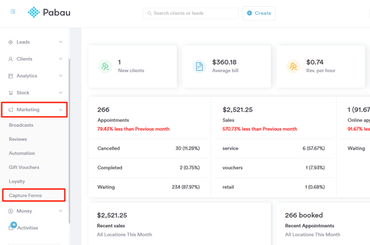Click the Completed 2 (0.75%) row

(148, 167)
